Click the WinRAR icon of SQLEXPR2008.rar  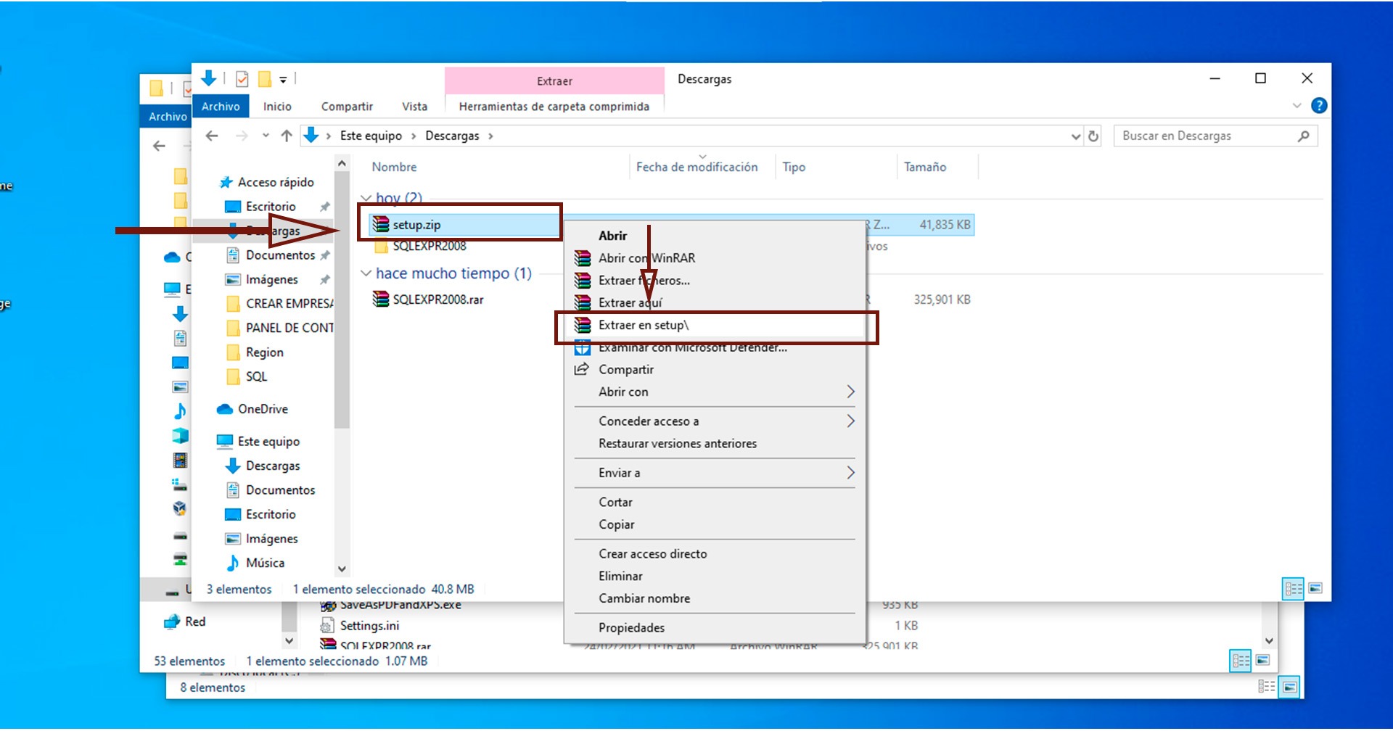[x=381, y=300]
